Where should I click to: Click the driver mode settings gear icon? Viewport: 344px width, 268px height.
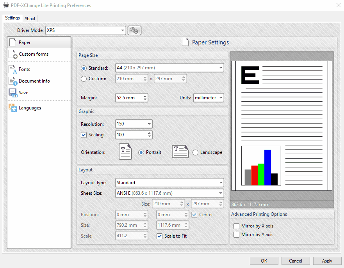(x=134, y=30)
